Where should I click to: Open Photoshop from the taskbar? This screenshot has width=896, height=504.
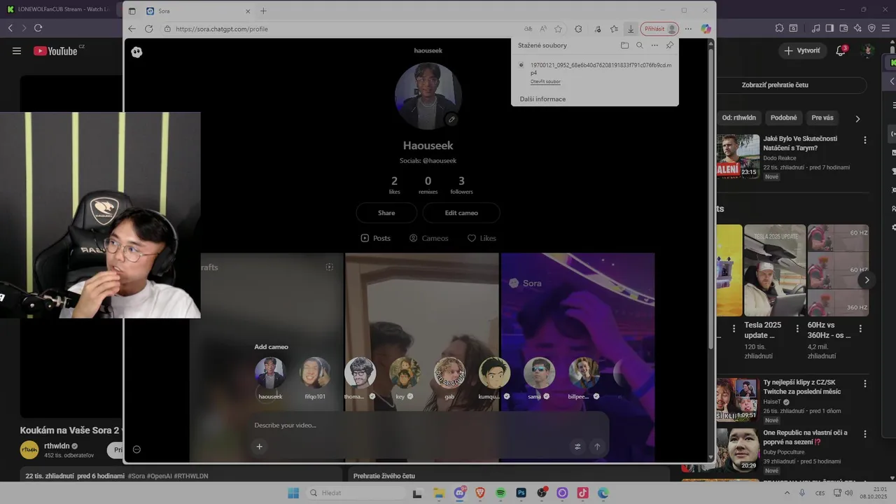[521, 493]
